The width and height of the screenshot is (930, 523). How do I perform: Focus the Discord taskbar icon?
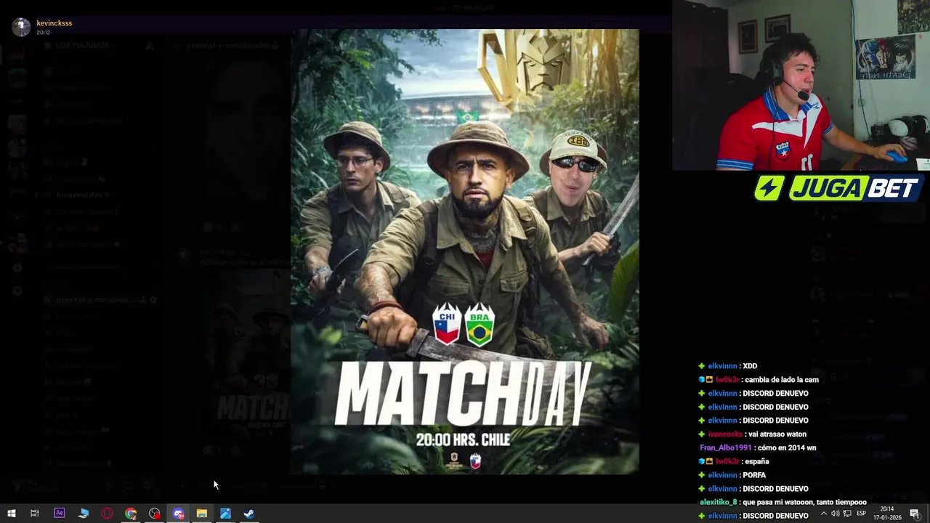178,514
